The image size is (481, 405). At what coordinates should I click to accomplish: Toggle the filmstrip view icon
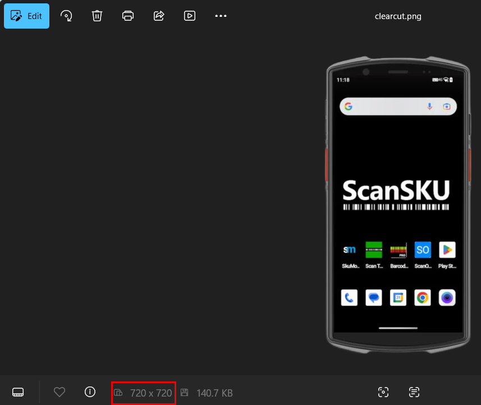(x=18, y=392)
